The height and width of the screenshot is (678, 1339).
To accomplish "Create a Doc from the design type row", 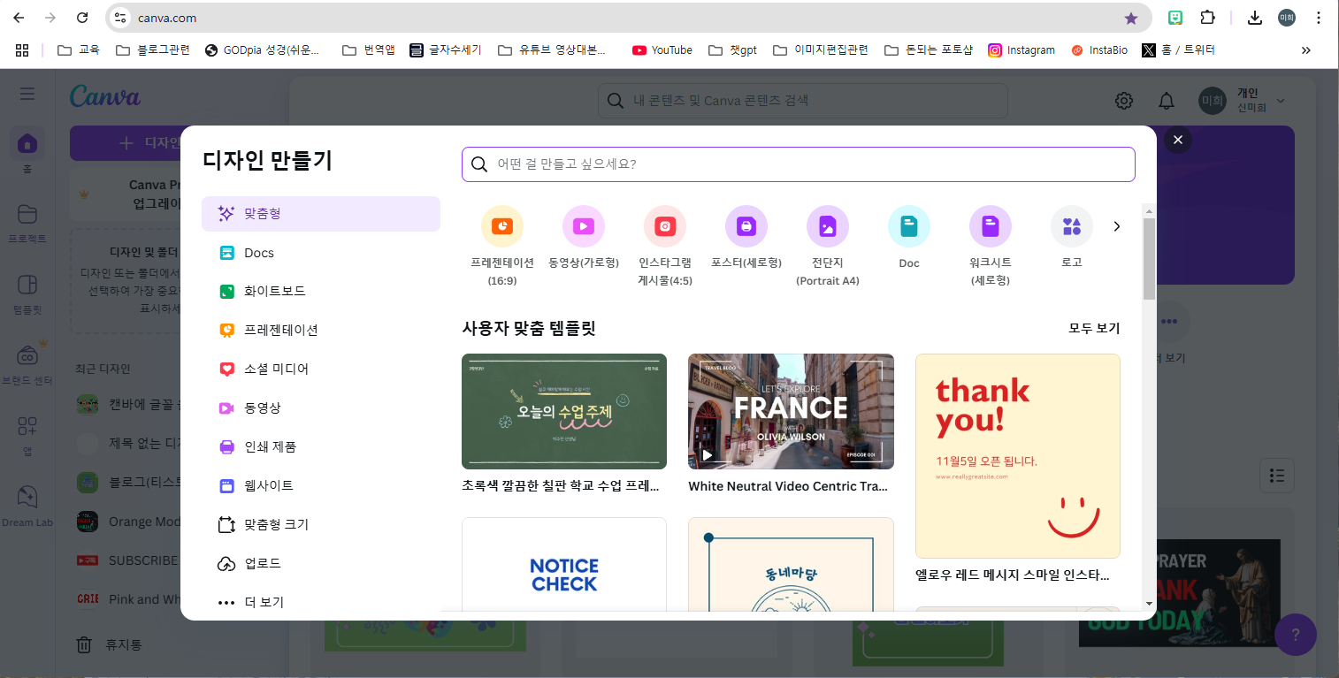I will coord(909,226).
